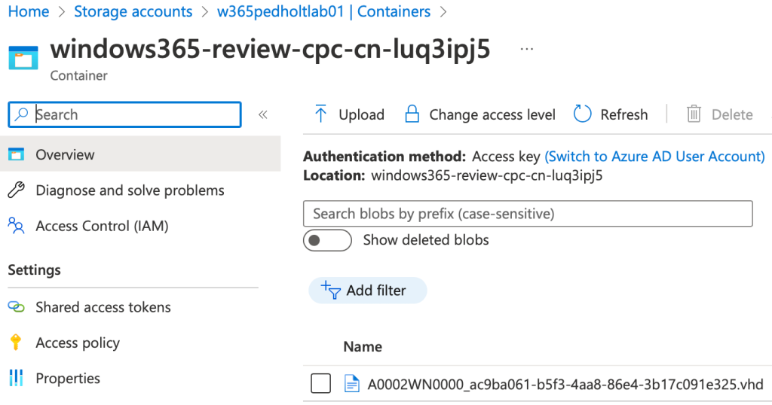Viewport: 772px width, 405px height.
Task: Click the Refresh circular arrow icon
Action: [x=582, y=114]
